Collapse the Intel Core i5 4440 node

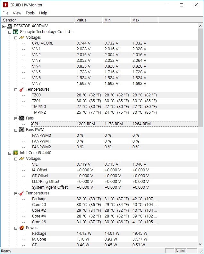click(x=10, y=153)
